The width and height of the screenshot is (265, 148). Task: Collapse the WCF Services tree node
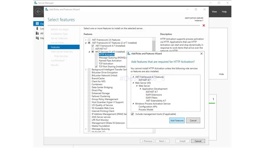89,52
